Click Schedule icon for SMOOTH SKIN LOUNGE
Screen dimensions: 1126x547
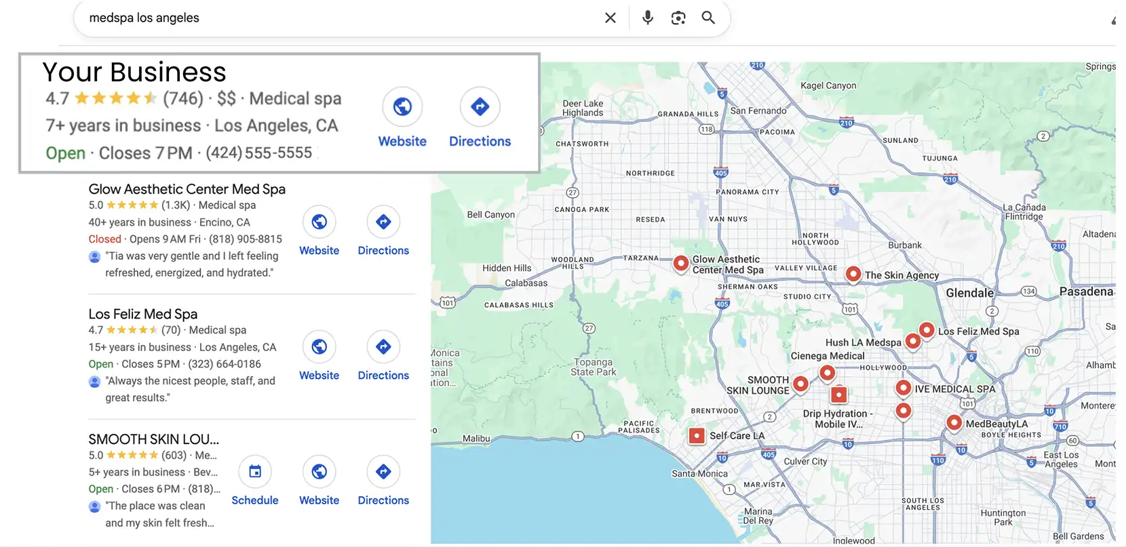click(x=255, y=472)
